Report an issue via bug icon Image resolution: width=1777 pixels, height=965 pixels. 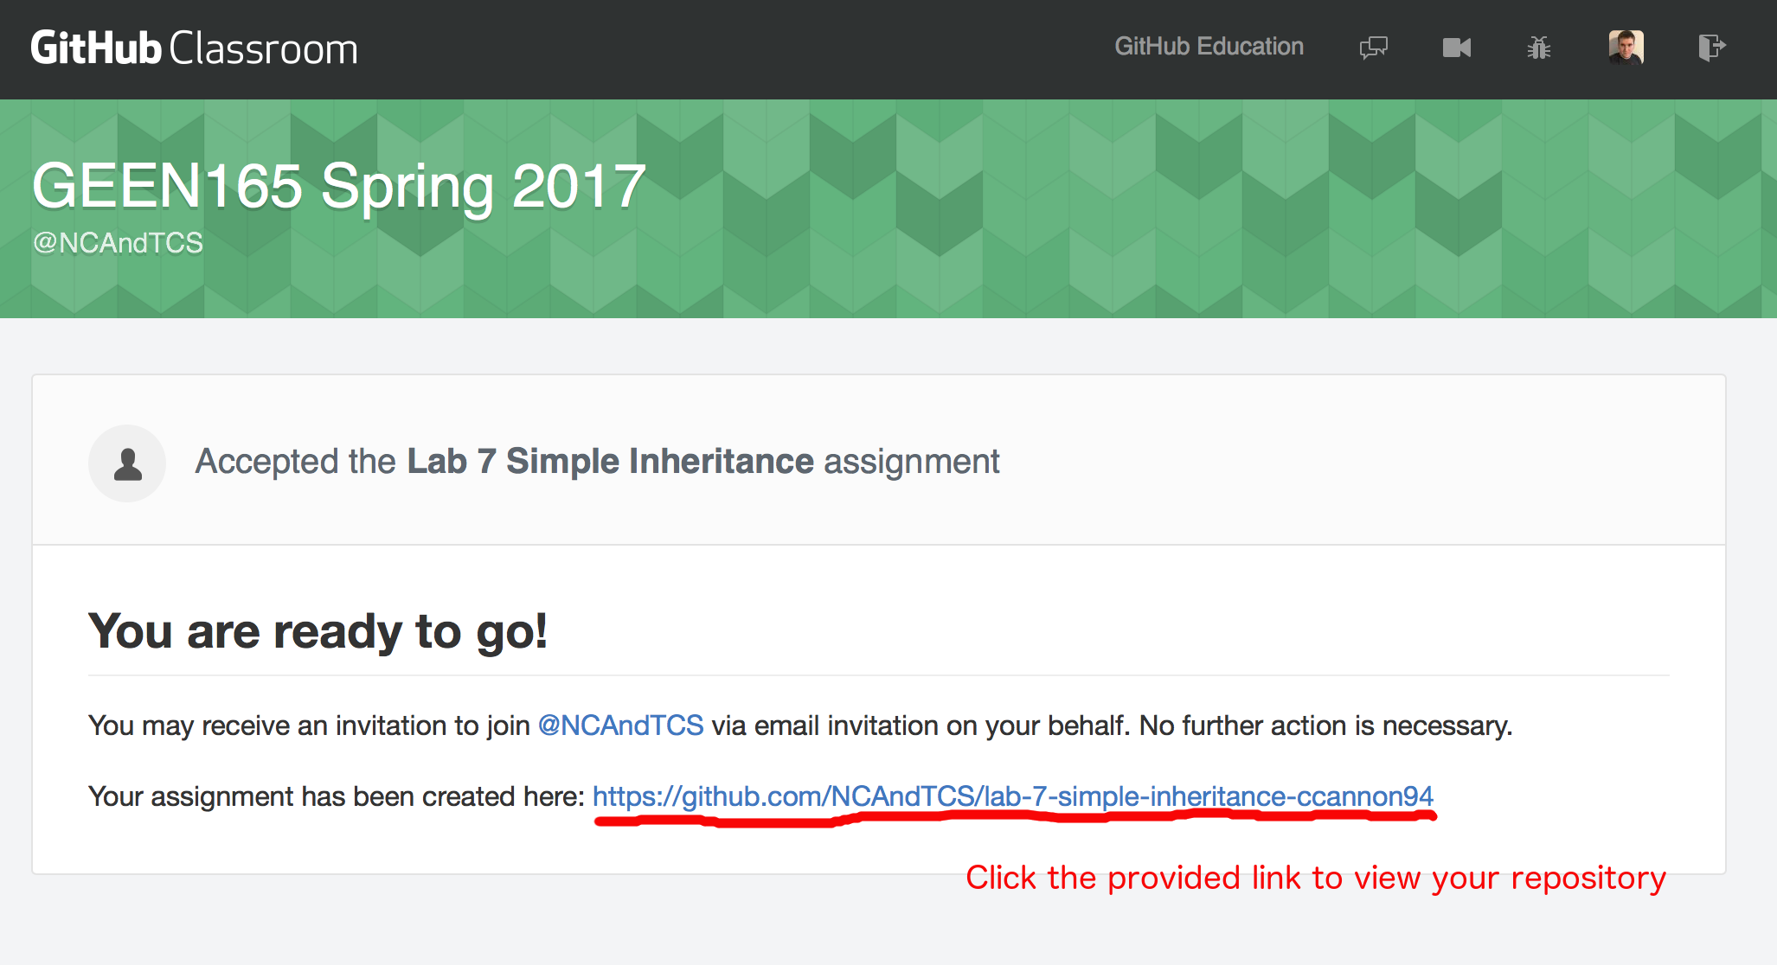pyautogui.click(x=1539, y=48)
